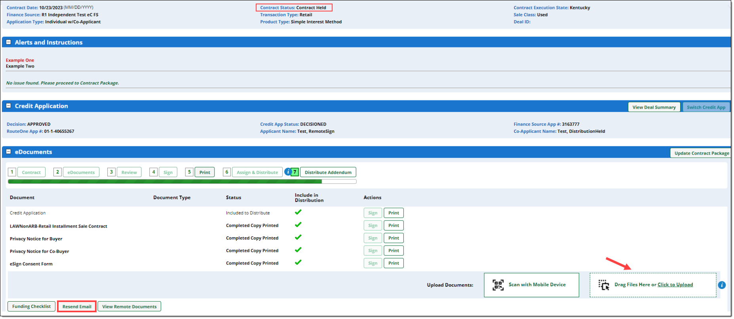Image resolution: width=734 pixels, height=319 pixels.
Task: Click the QR scan icon
Action: pos(498,285)
